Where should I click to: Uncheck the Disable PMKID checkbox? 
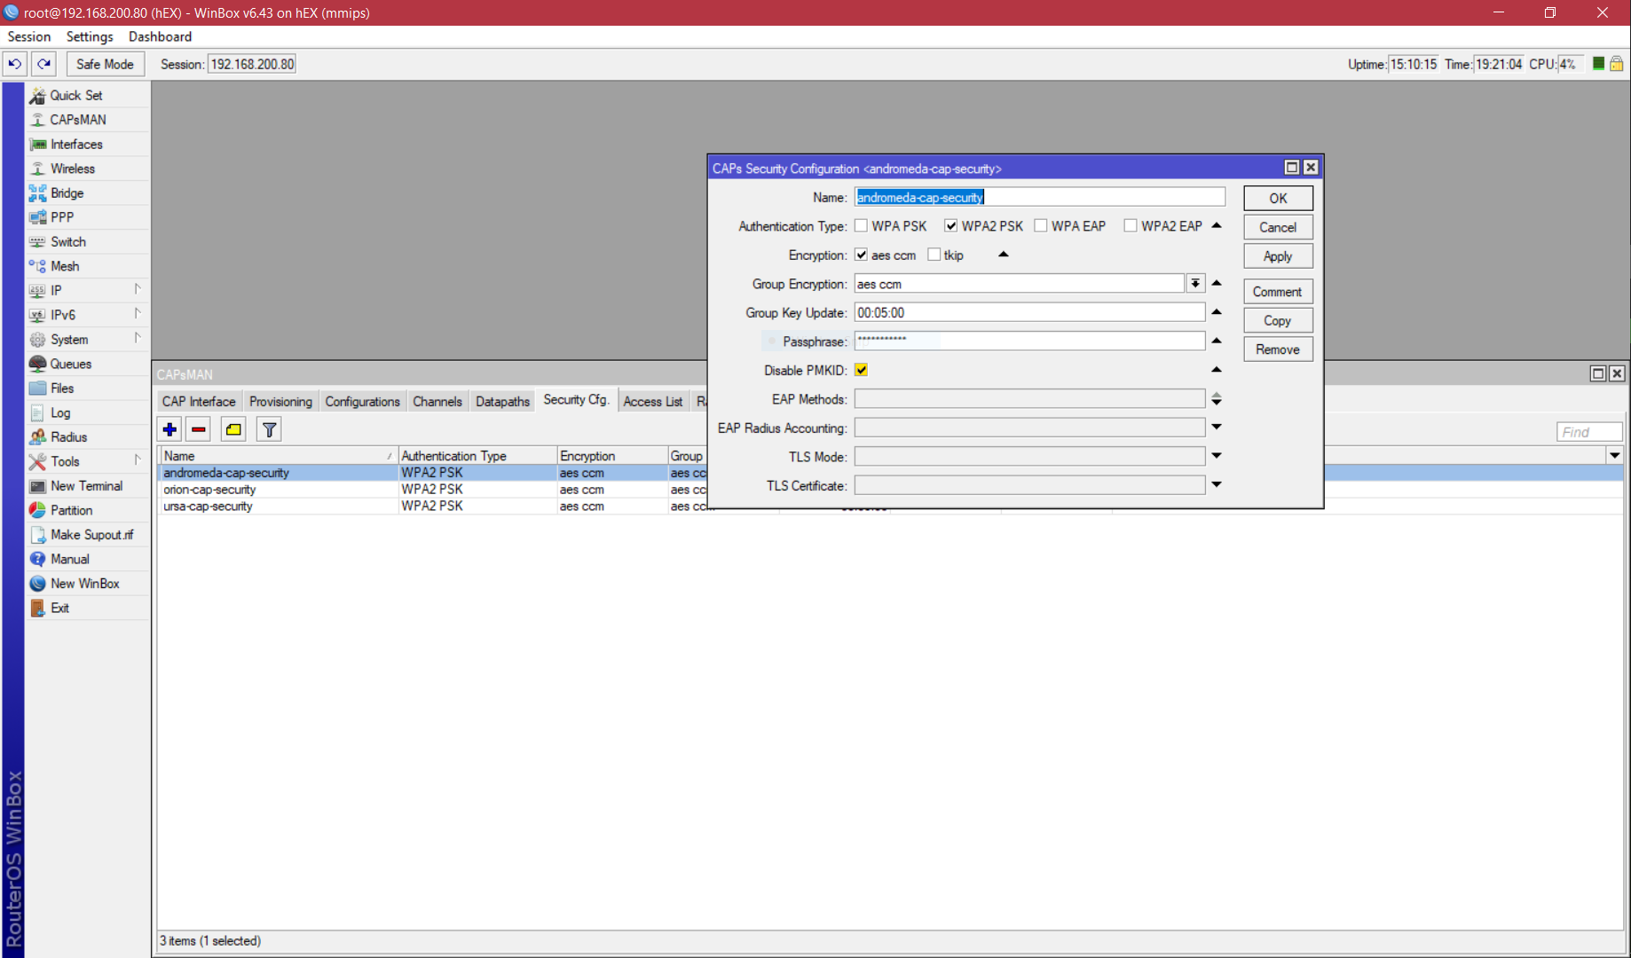pyautogui.click(x=862, y=370)
